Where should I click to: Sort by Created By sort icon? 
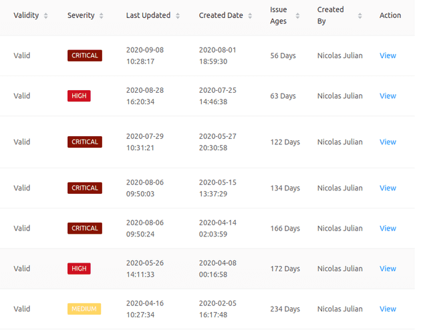(360, 15)
